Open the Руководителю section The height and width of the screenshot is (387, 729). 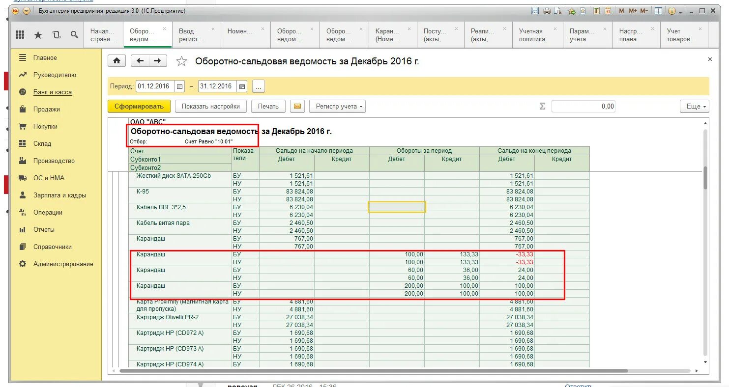point(55,75)
